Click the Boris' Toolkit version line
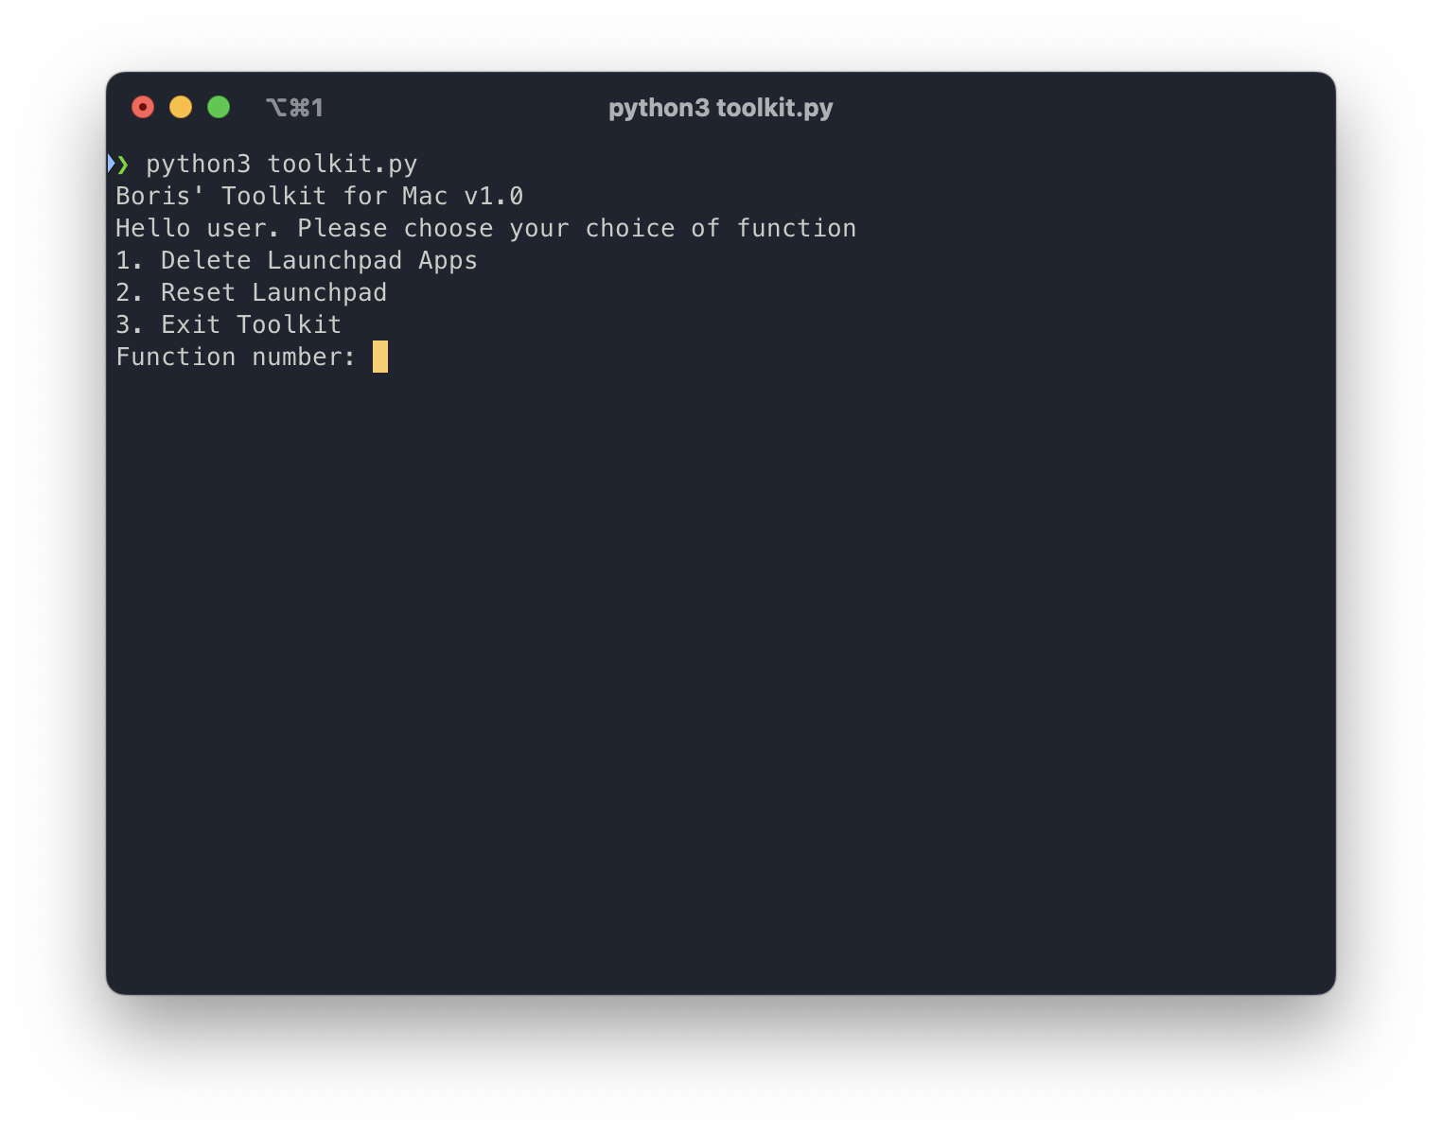Screen dimensions: 1442x1135 pos(319,196)
